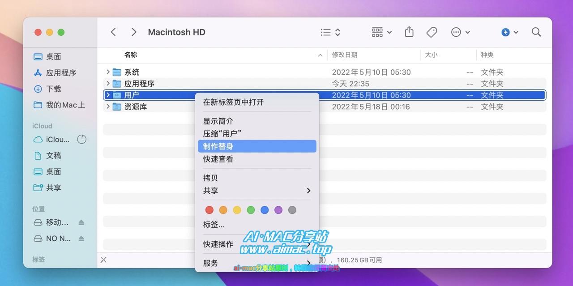573x286 pixels.
Task: Expand the 用户 folder
Action: pos(108,95)
